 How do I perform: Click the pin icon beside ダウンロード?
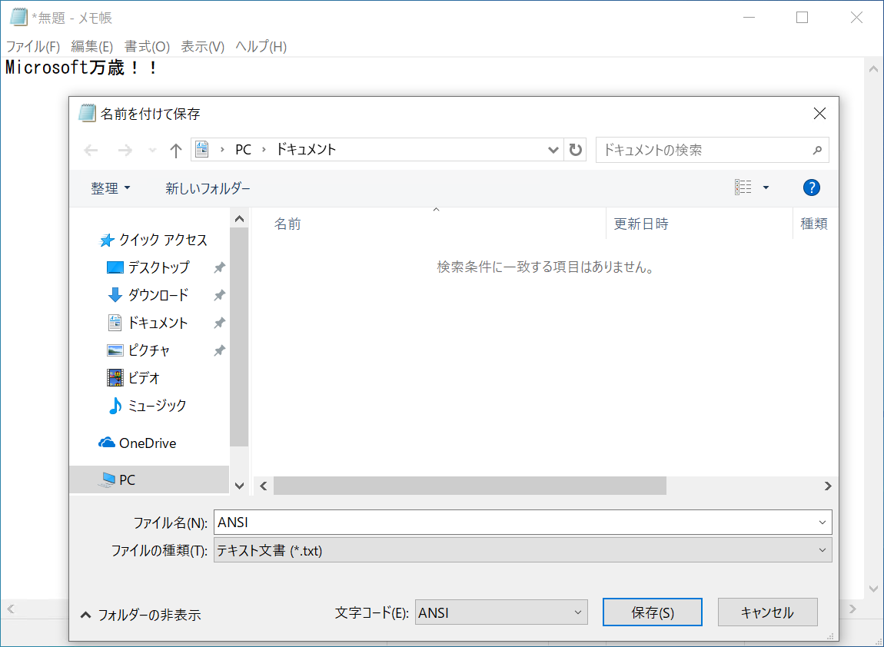(219, 295)
